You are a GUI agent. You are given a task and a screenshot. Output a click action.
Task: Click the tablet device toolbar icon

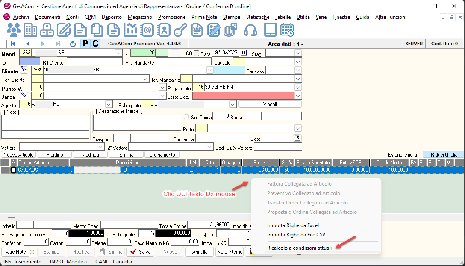270,30
